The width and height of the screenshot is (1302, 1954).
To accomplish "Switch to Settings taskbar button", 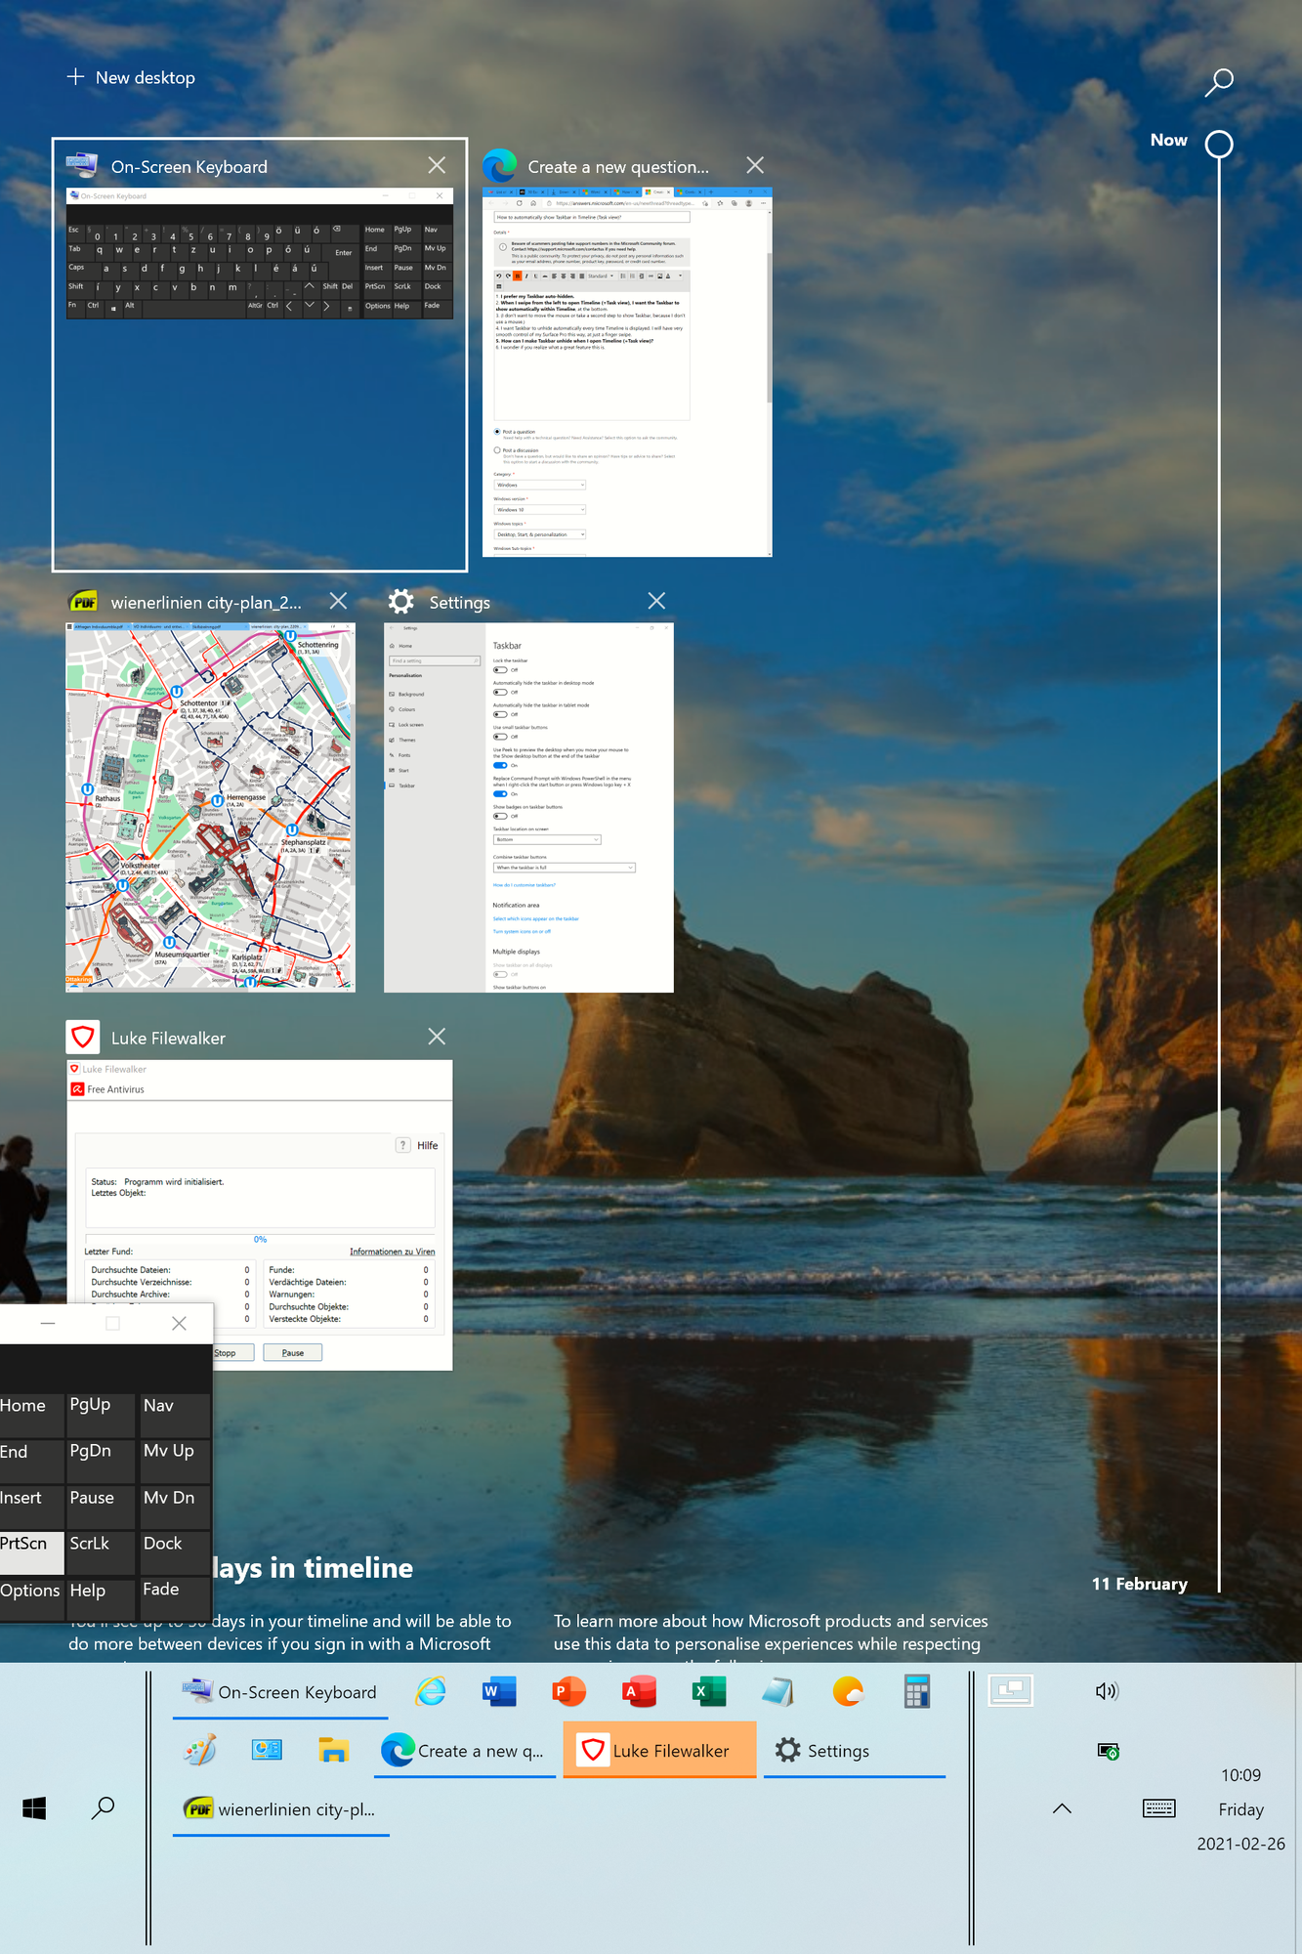I will click(855, 1751).
